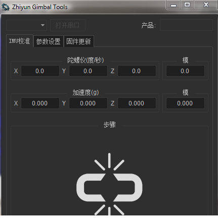Close the Zhiyun Gimbal Tools window

point(206,5)
